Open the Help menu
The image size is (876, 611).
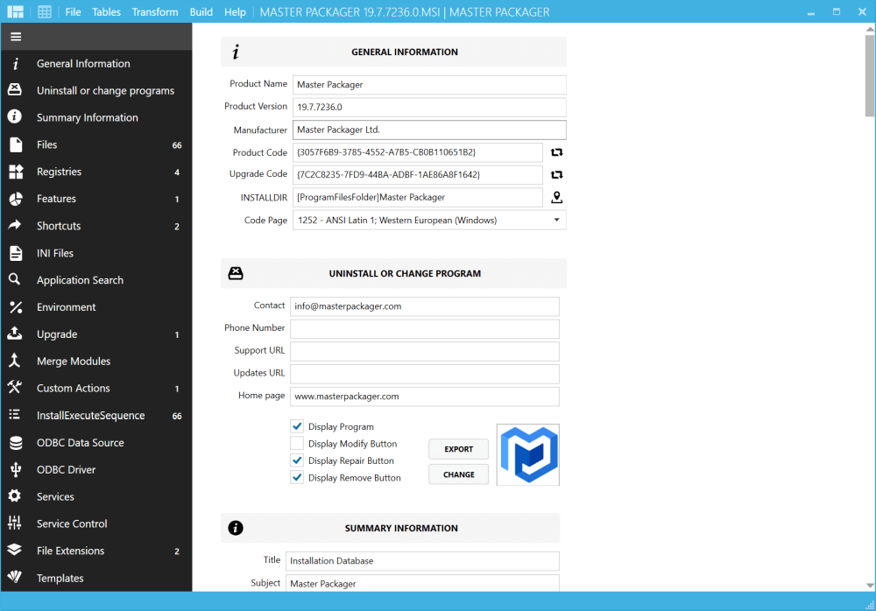coord(235,11)
